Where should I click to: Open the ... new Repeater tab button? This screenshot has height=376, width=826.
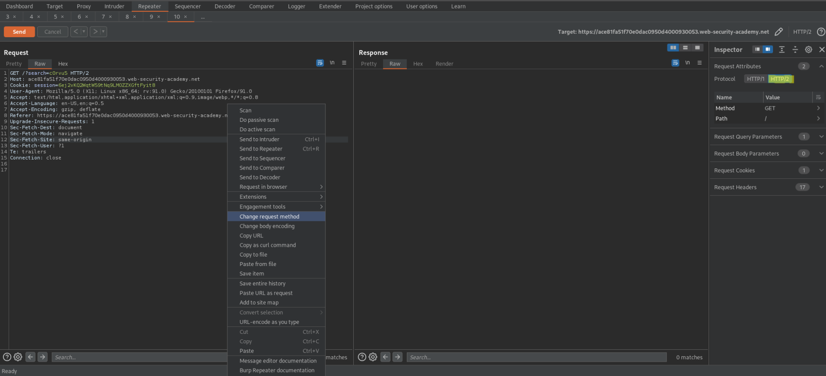coord(203,17)
